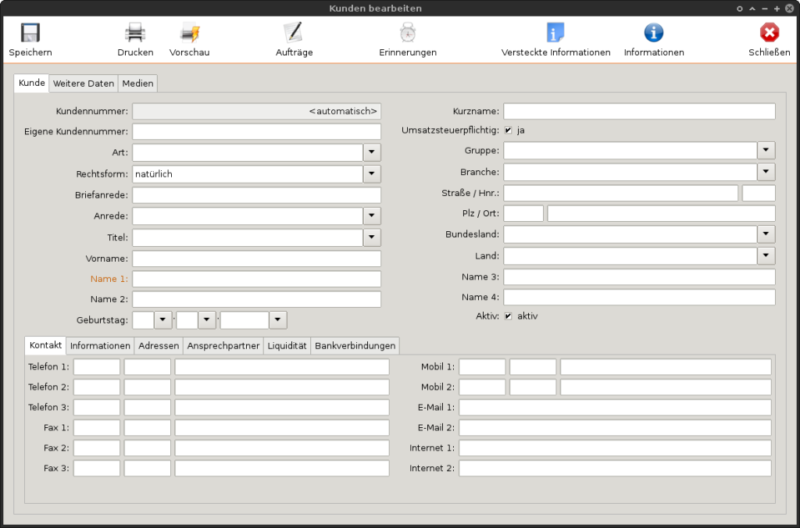Click the red Schließen icon

(x=769, y=33)
